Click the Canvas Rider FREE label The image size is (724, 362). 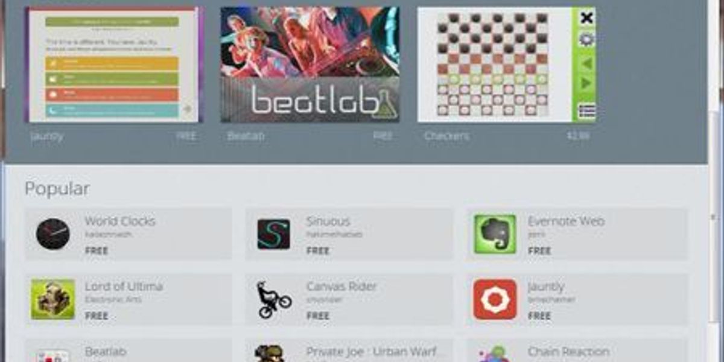coord(318,316)
